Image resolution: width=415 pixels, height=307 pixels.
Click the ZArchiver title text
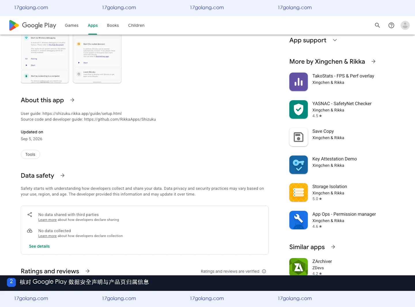[x=322, y=261]
